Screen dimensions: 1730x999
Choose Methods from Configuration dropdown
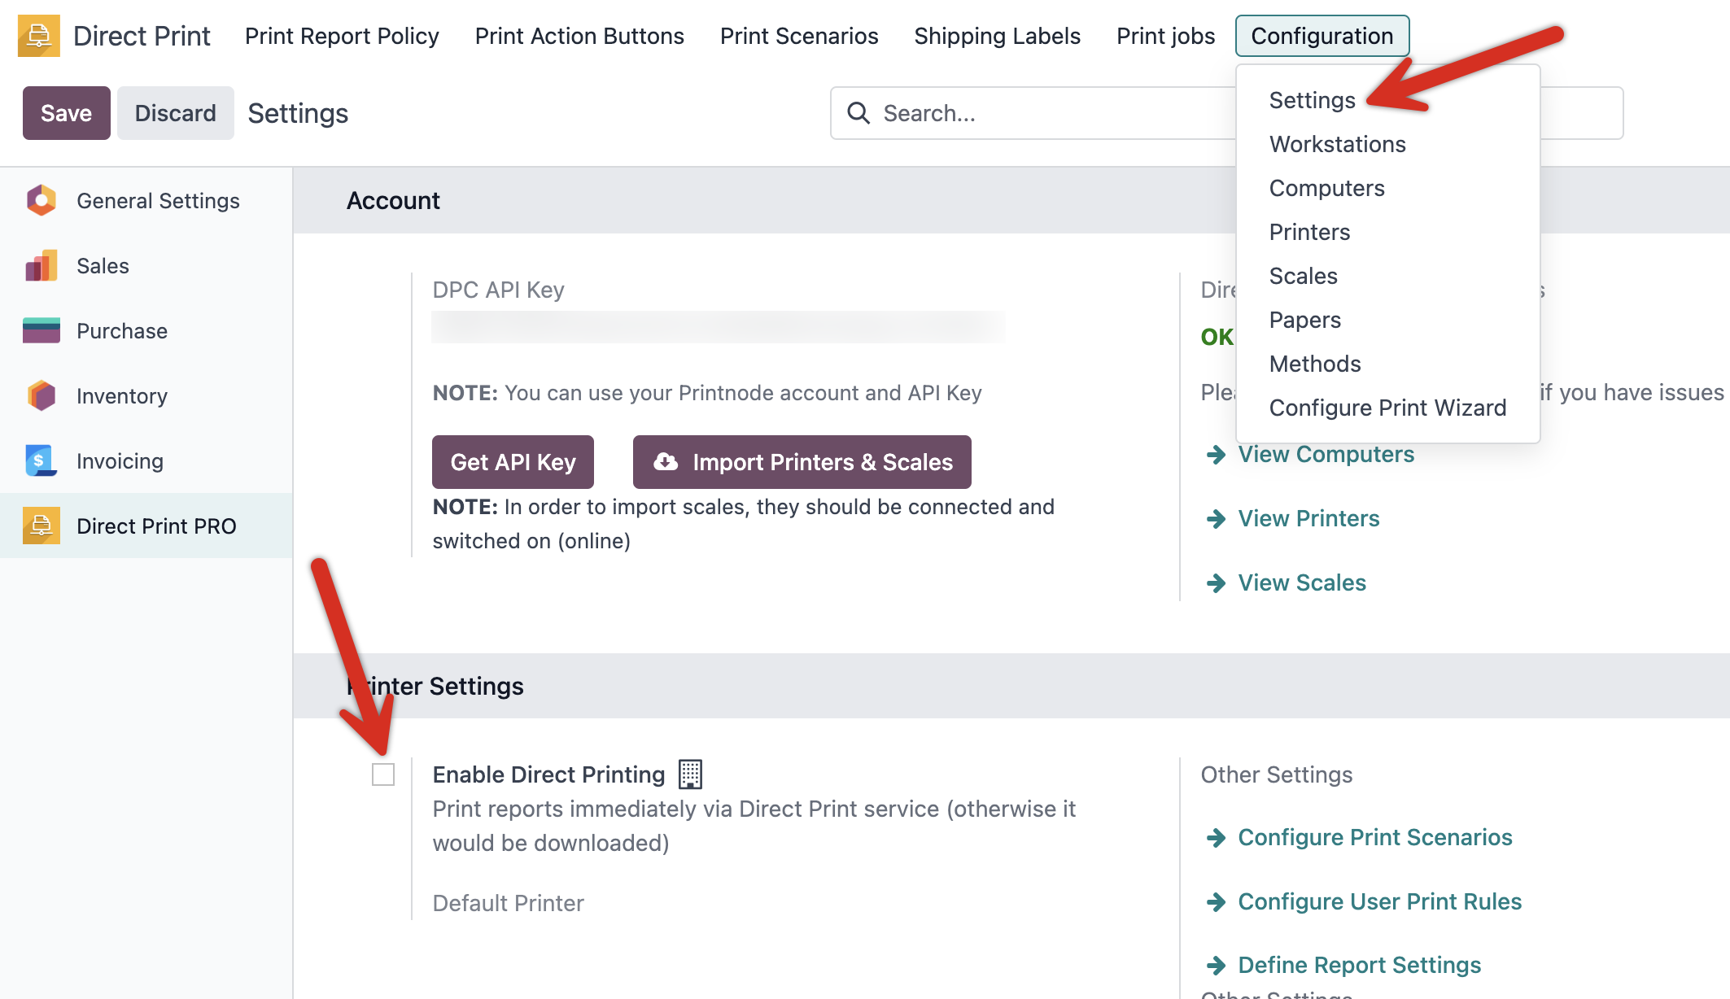point(1315,364)
